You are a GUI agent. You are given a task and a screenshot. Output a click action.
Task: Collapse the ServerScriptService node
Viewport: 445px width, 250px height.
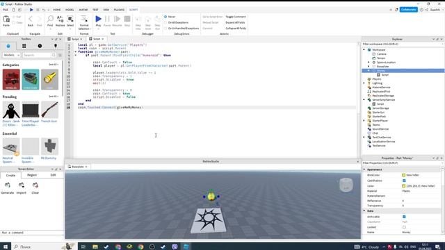(x=364, y=100)
